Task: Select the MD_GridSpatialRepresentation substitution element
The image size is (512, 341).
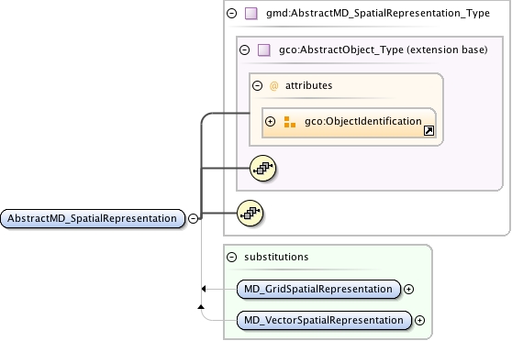Action: [318, 289]
